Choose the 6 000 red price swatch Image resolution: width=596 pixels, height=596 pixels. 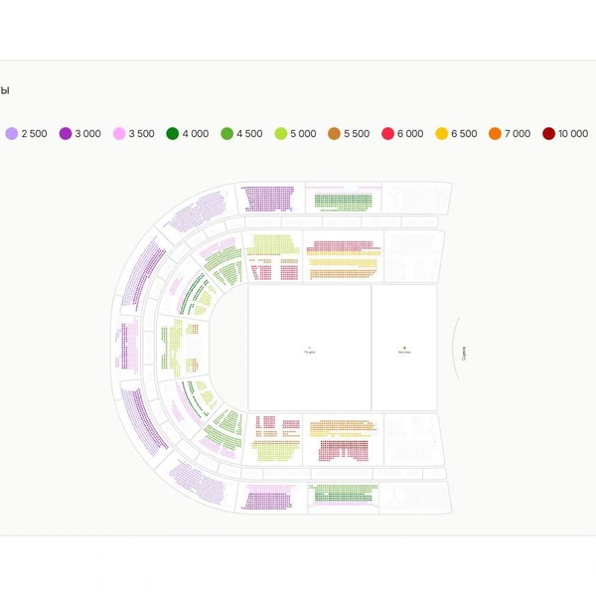click(x=387, y=133)
